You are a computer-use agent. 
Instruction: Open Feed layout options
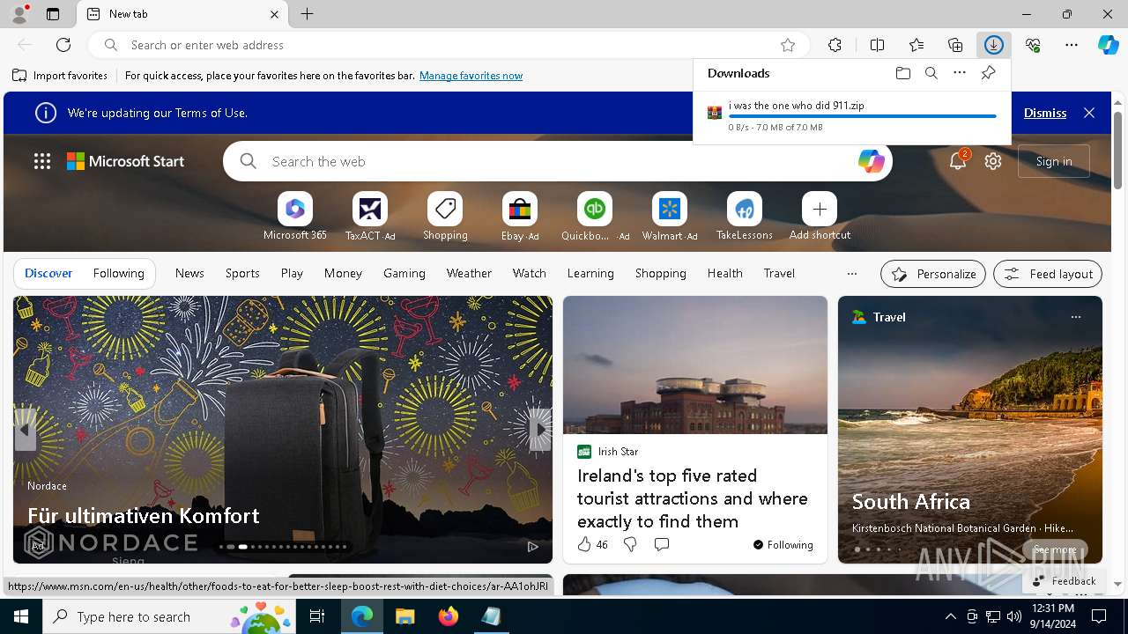(x=1048, y=274)
